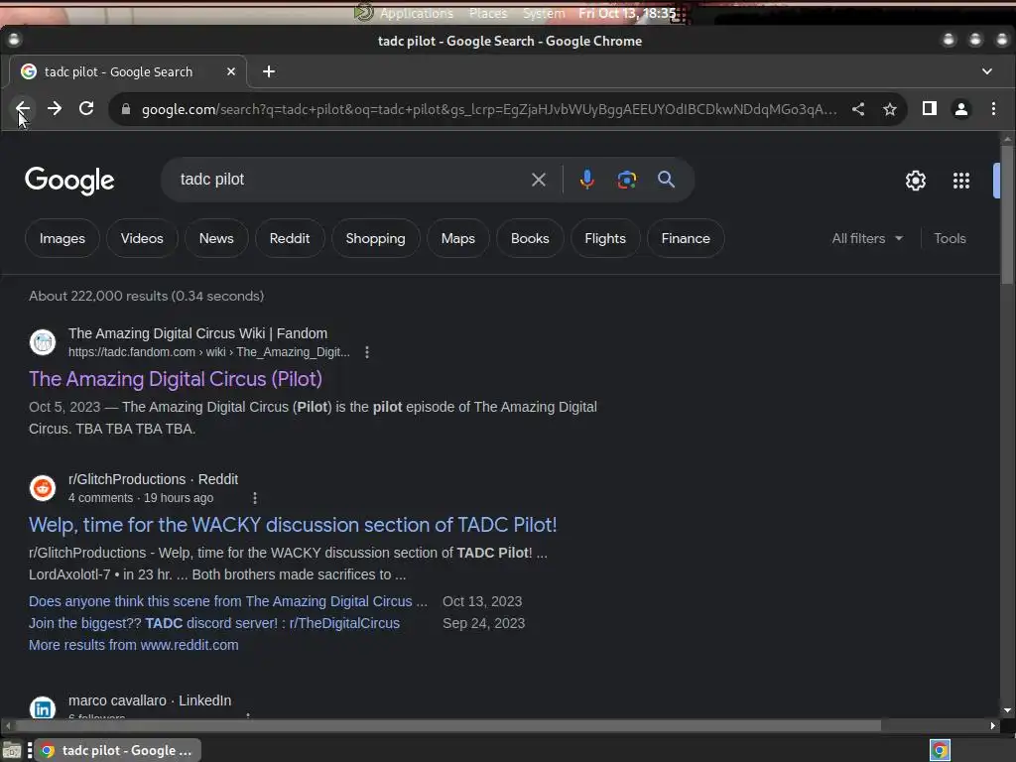Click the scroll-down arrow of the page scrollbar
Image resolution: width=1016 pixels, height=762 pixels.
pyautogui.click(x=1007, y=710)
